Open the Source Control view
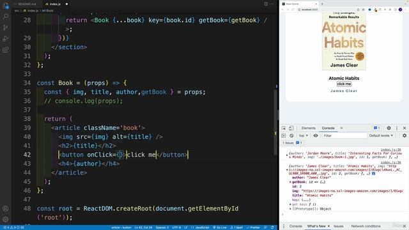The height and width of the screenshot is (230, 409). click(x=6, y=27)
